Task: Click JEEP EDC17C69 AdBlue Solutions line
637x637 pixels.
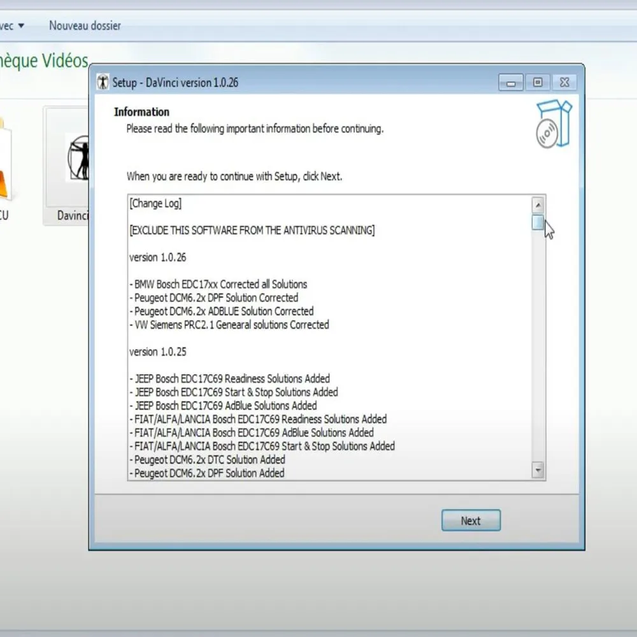Action: (x=223, y=405)
